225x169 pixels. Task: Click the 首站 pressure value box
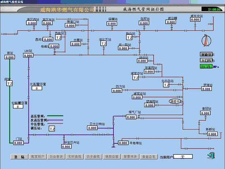point(10,57)
